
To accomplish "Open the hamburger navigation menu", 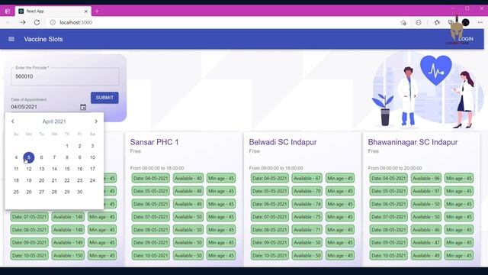I will coord(11,39).
